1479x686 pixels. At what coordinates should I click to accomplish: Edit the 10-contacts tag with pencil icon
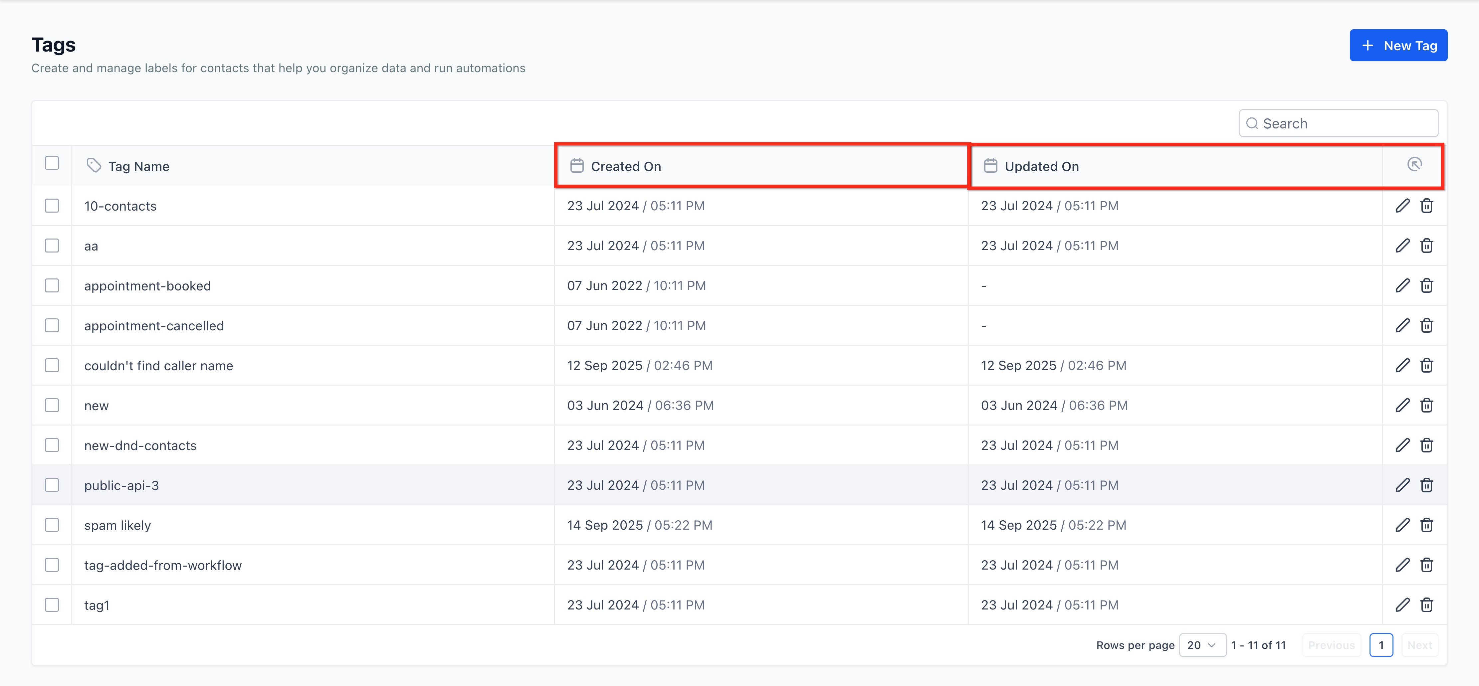point(1402,206)
